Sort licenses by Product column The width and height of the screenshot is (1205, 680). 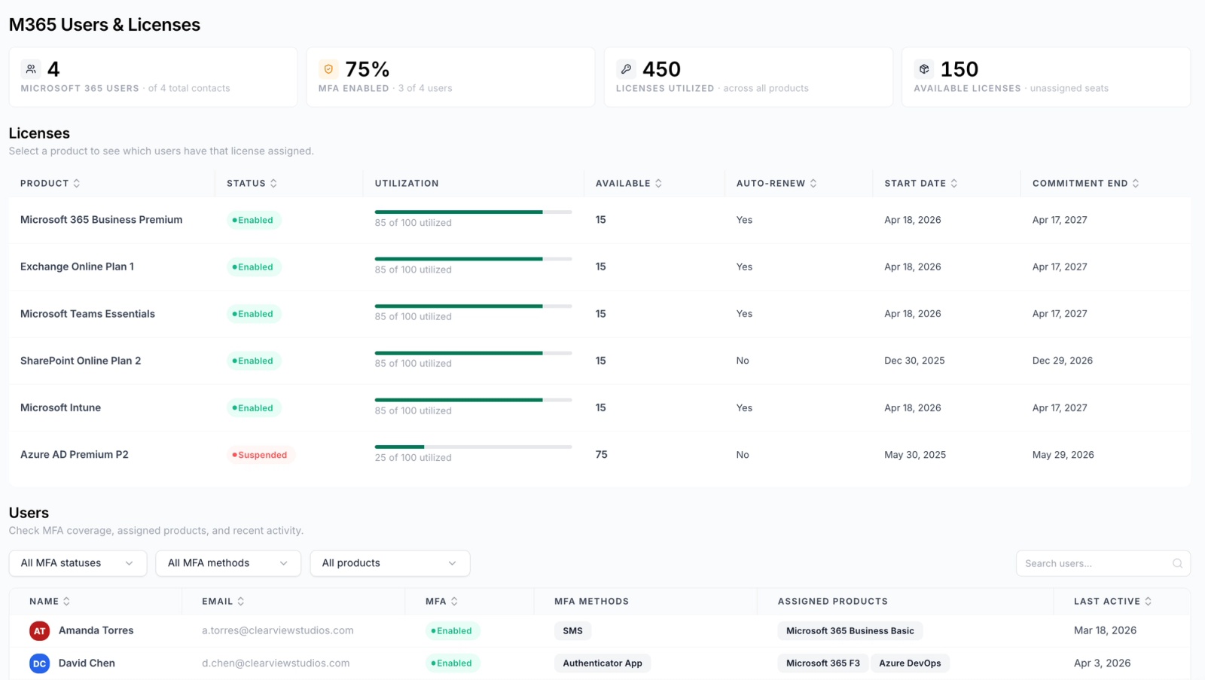[x=50, y=183]
